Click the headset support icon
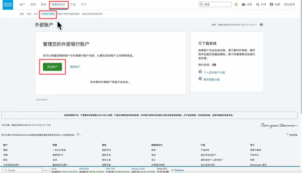The image size is (302, 173). point(257,4)
